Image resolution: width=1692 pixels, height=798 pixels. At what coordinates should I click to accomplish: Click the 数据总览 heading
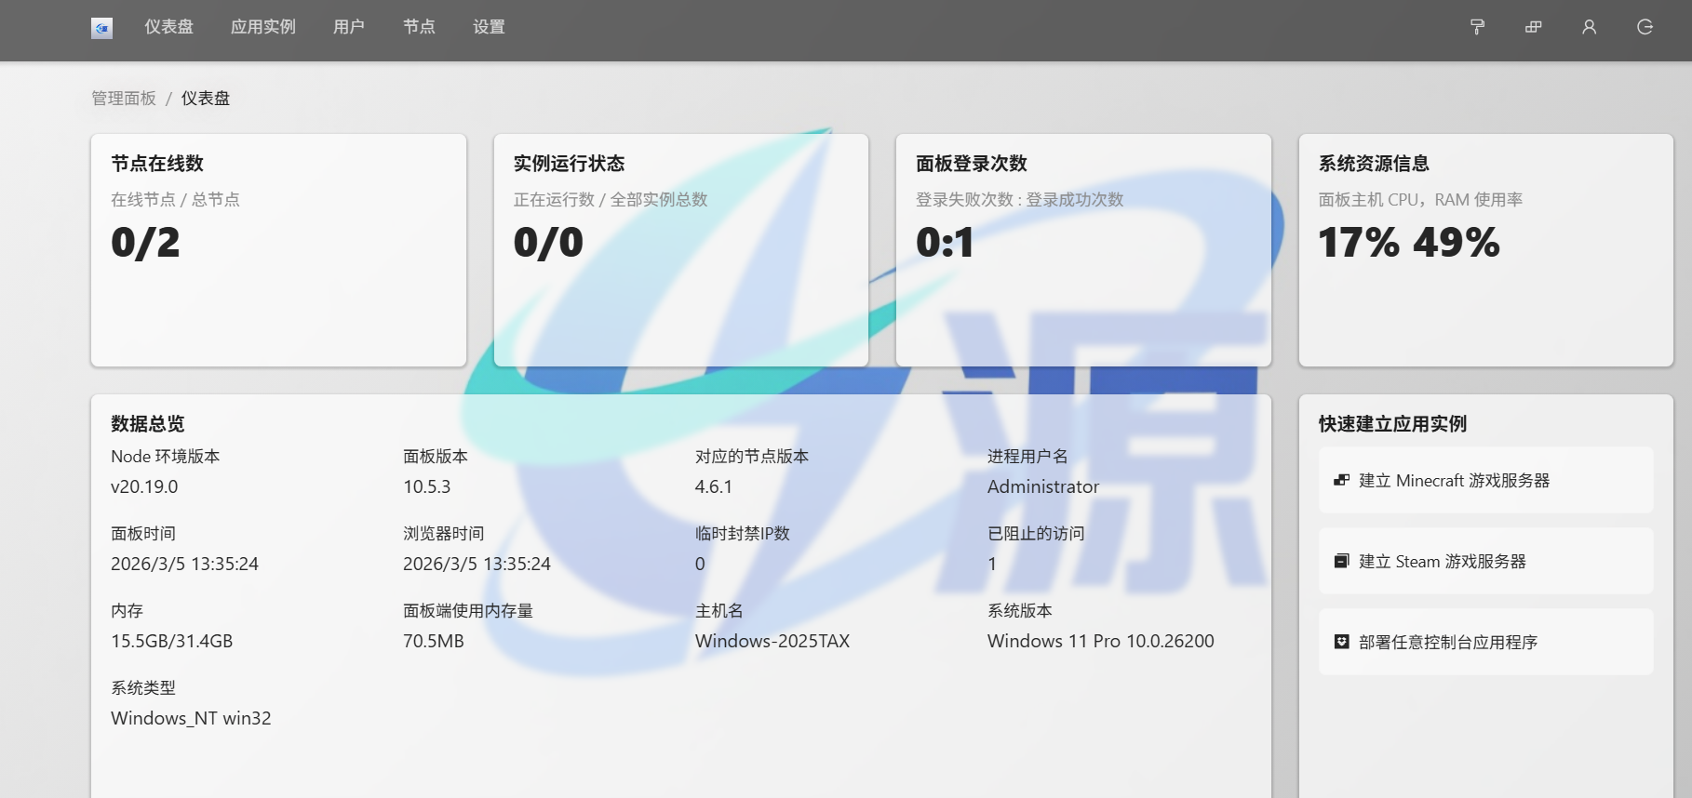pyautogui.click(x=148, y=424)
